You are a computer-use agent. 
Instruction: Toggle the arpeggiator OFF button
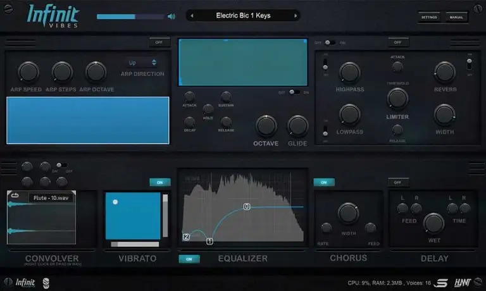(159, 42)
